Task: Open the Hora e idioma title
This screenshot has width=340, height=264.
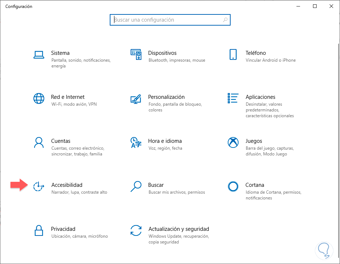Action: point(165,141)
